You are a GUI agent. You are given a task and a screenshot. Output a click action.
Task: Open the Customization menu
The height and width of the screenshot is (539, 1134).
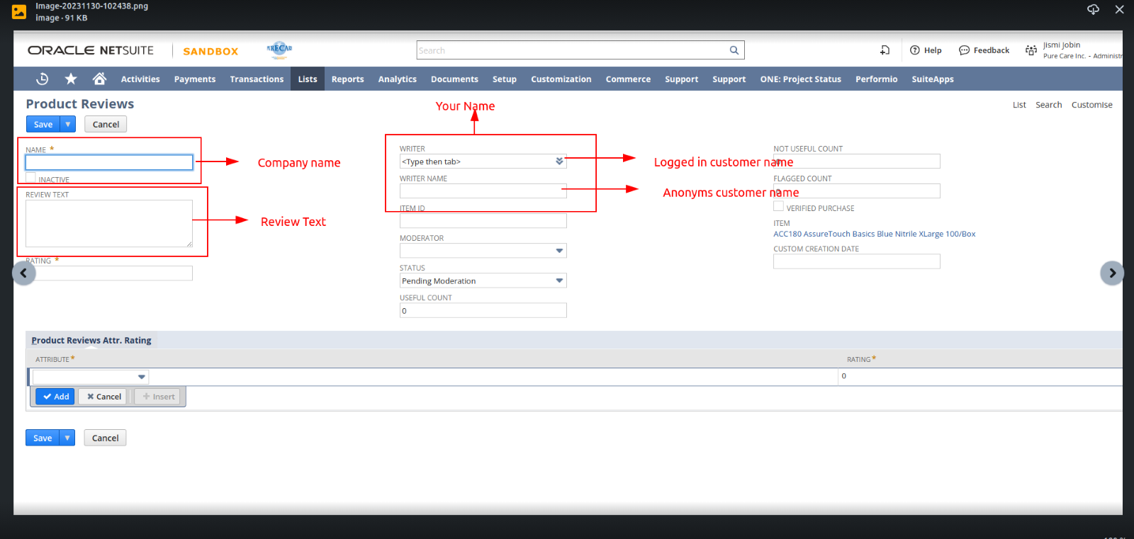tap(561, 79)
